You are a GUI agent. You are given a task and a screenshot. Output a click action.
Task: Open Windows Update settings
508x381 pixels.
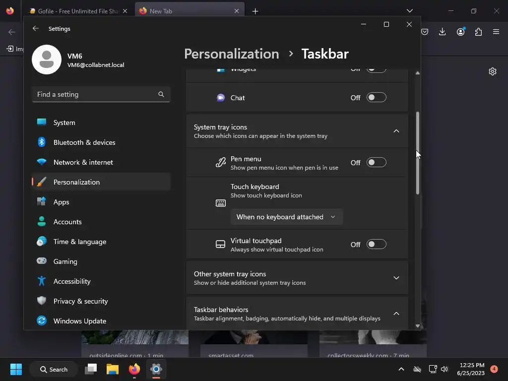(101, 321)
